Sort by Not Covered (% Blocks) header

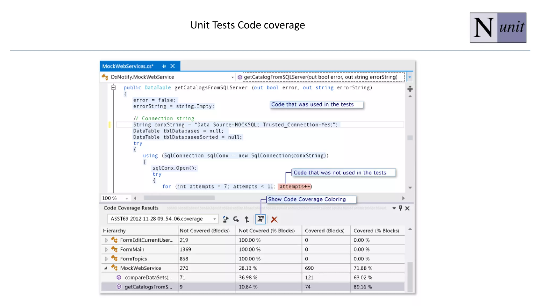(269, 231)
